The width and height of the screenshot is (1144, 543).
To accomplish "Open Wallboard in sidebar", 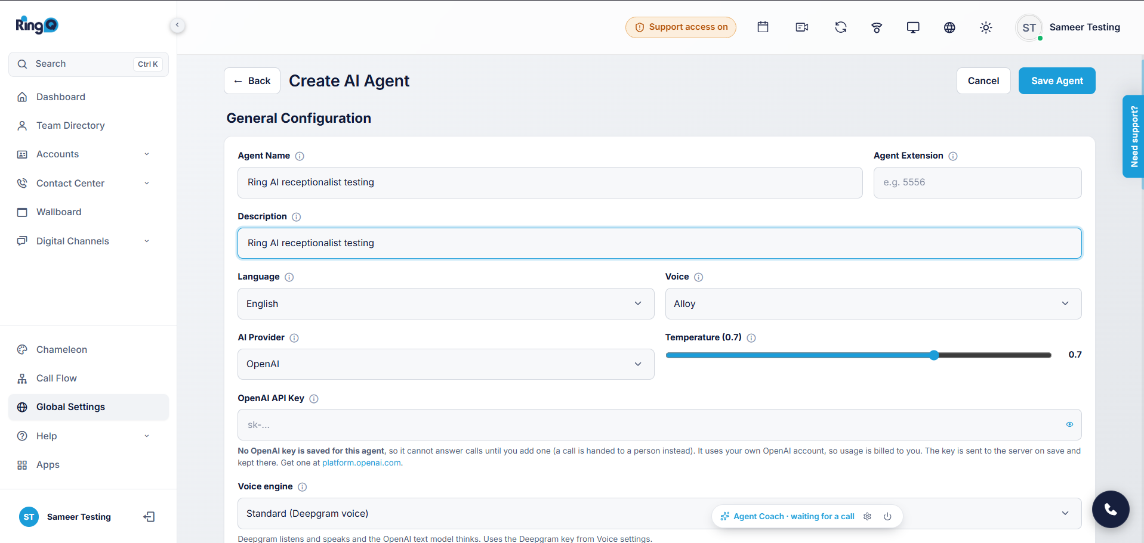I will tap(88, 212).
